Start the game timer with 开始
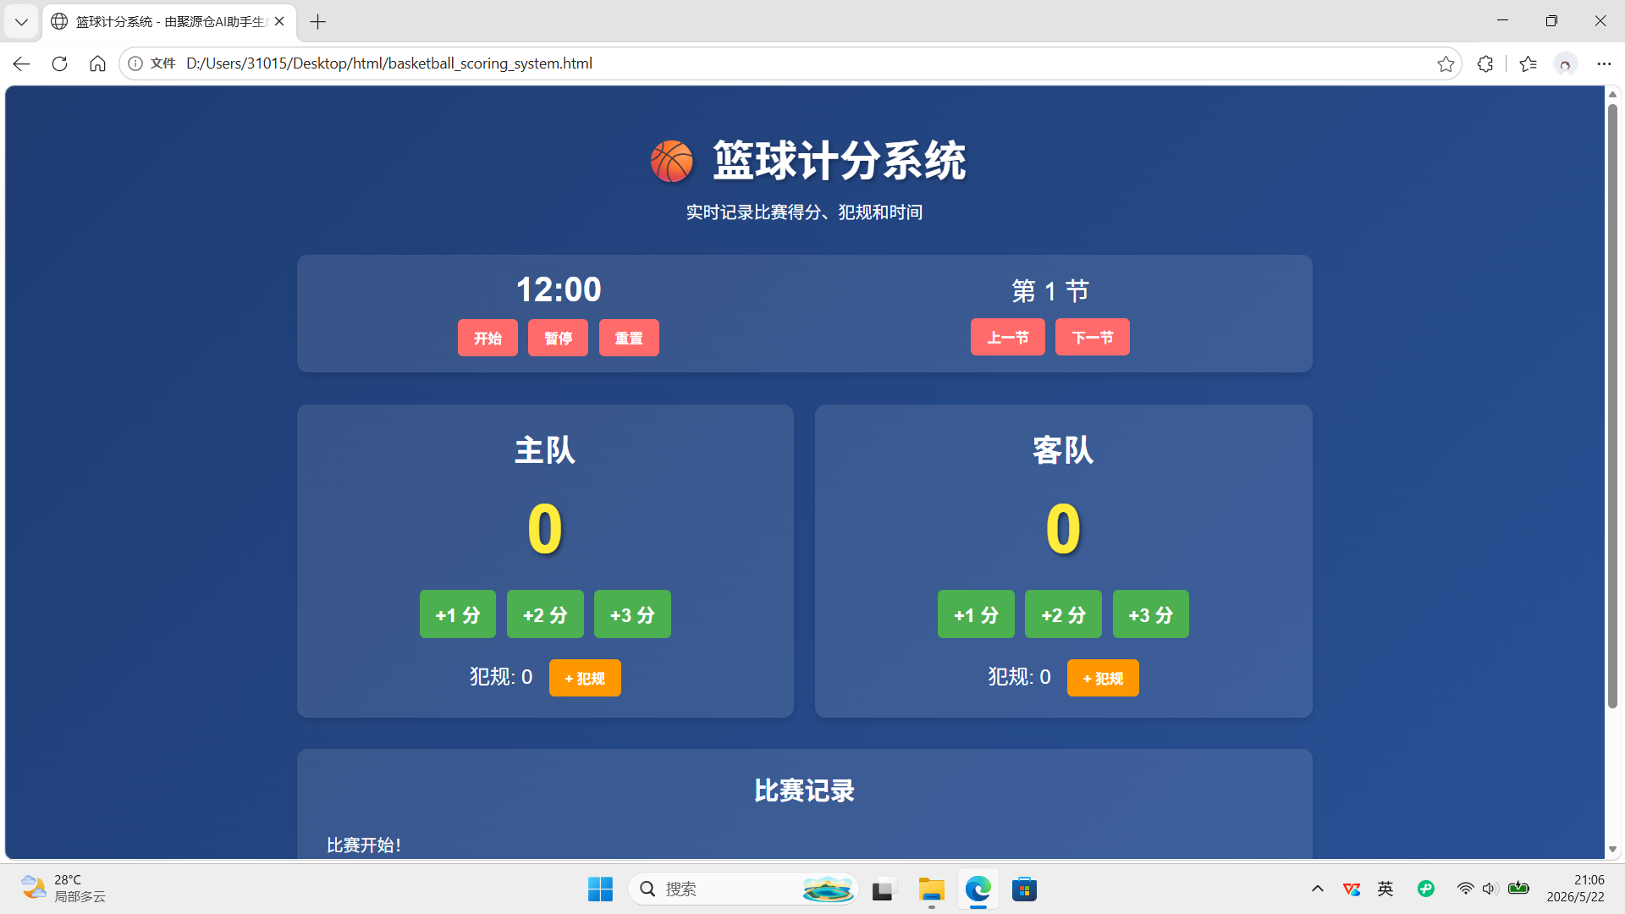Viewport: 1625px width, 914px height. pyautogui.click(x=487, y=338)
